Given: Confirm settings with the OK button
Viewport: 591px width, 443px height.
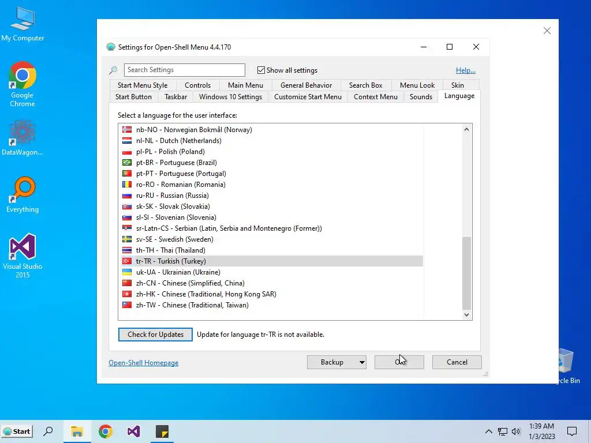Looking at the screenshot, I should [399, 362].
